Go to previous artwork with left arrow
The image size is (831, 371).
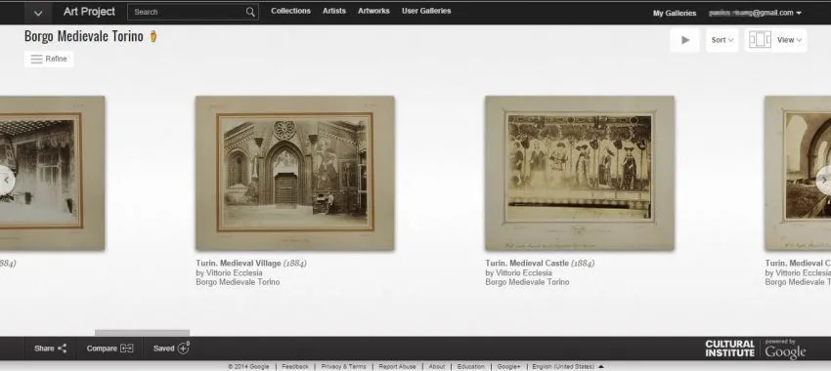tap(7, 180)
